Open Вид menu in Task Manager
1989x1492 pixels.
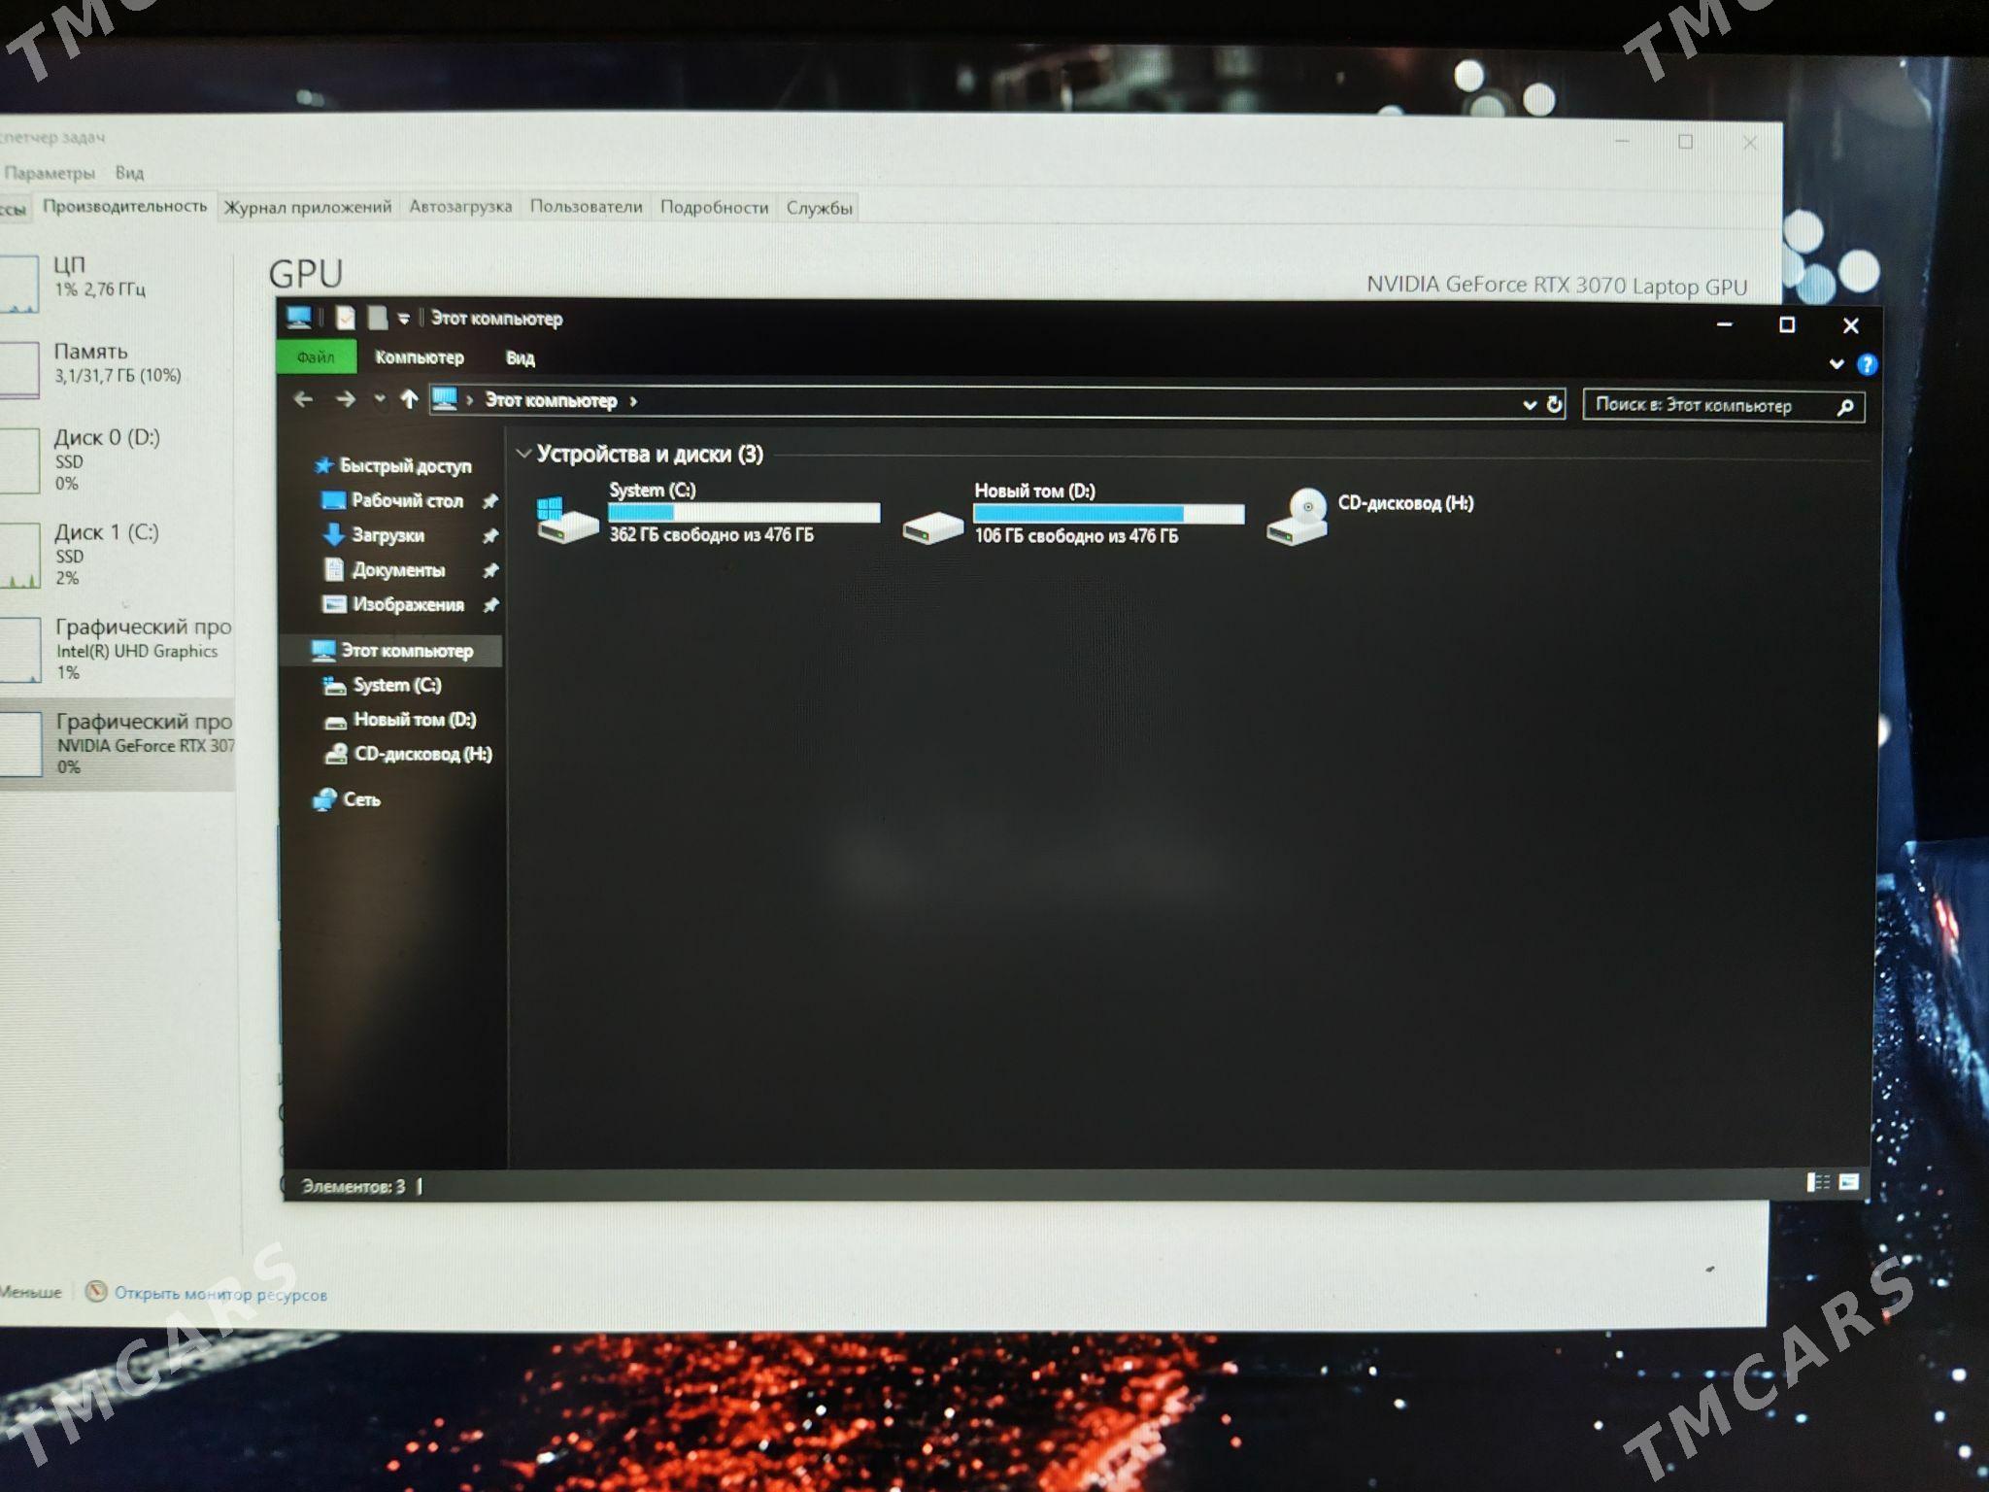[129, 173]
